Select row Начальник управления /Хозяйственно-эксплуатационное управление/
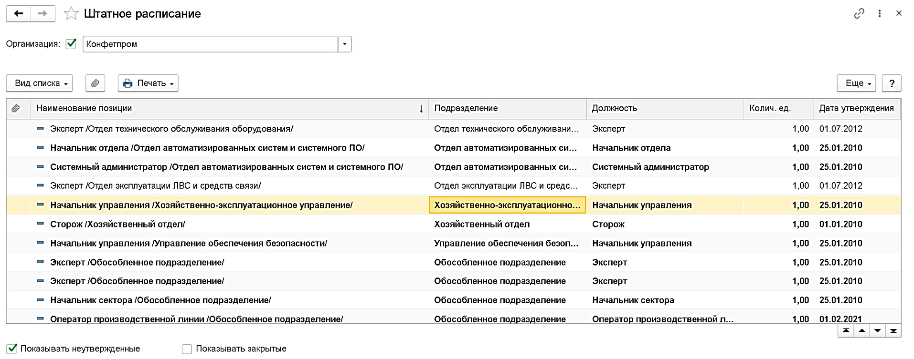Screen dimensions: 914x359 (454, 205)
